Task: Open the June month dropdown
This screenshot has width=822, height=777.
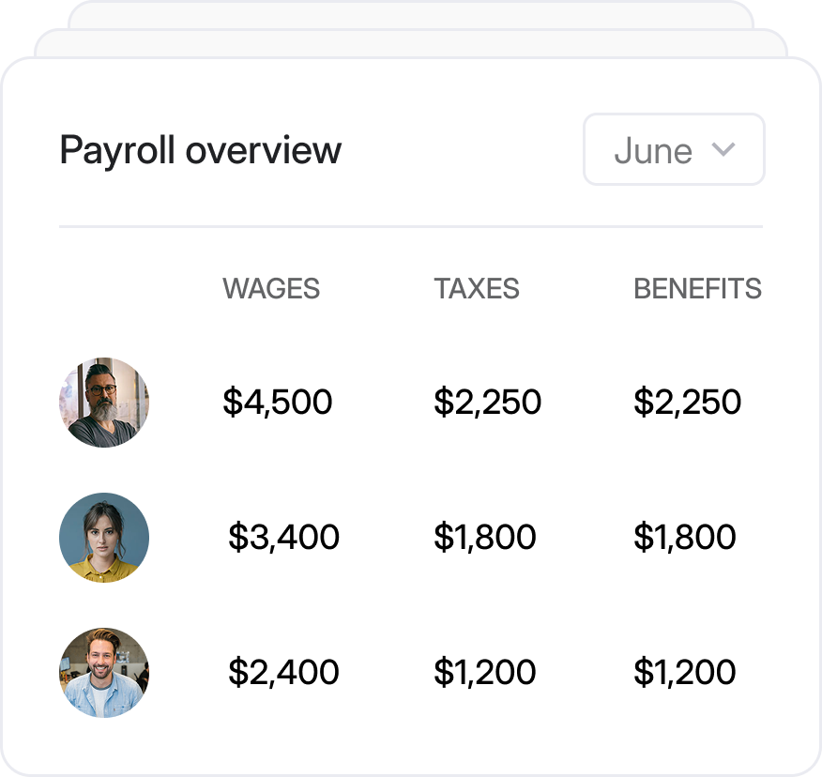Action: point(674,150)
